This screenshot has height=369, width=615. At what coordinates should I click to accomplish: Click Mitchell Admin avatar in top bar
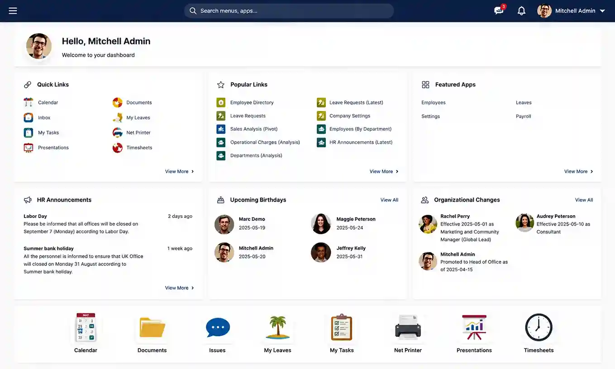pyautogui.click(x=544, y=11)
